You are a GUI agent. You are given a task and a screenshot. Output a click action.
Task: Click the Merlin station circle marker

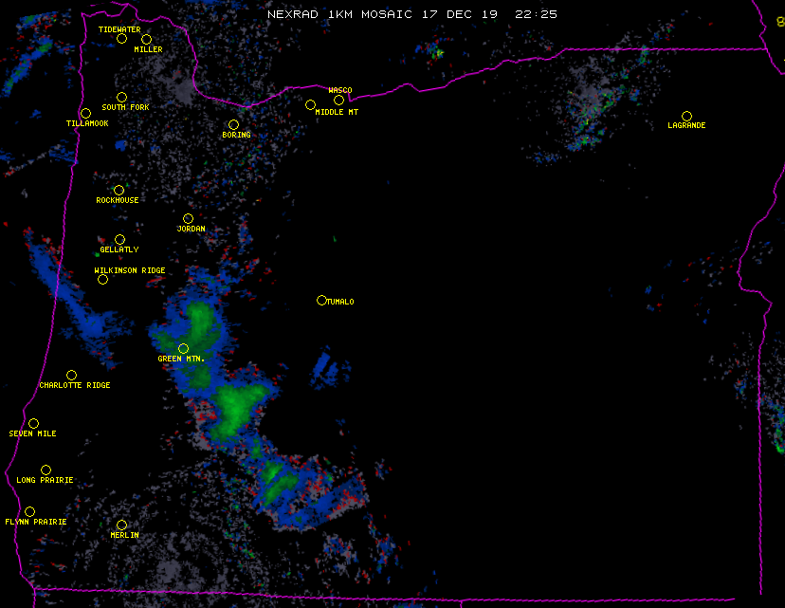(121, 525)
